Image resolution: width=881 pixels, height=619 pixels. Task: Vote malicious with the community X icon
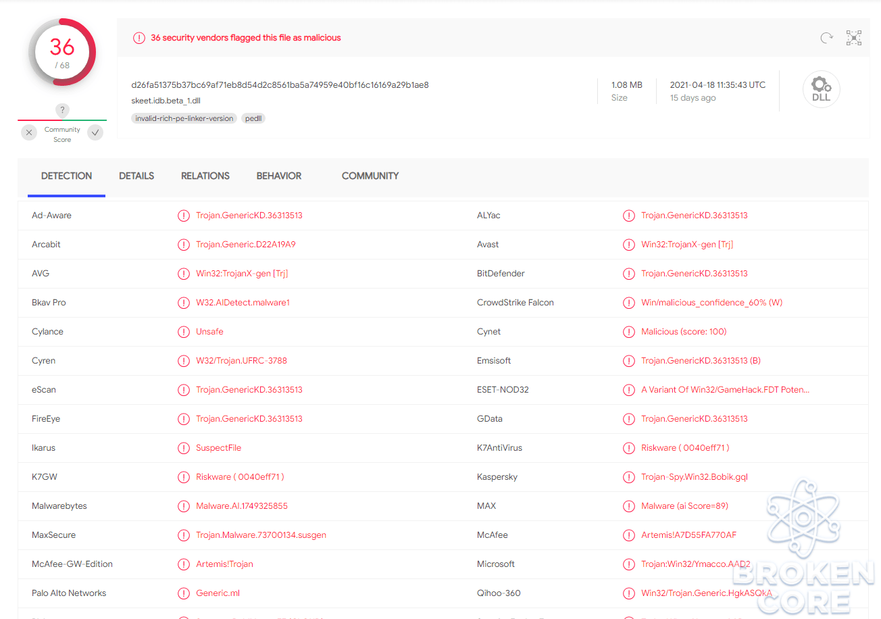click(x=29, y=132)
